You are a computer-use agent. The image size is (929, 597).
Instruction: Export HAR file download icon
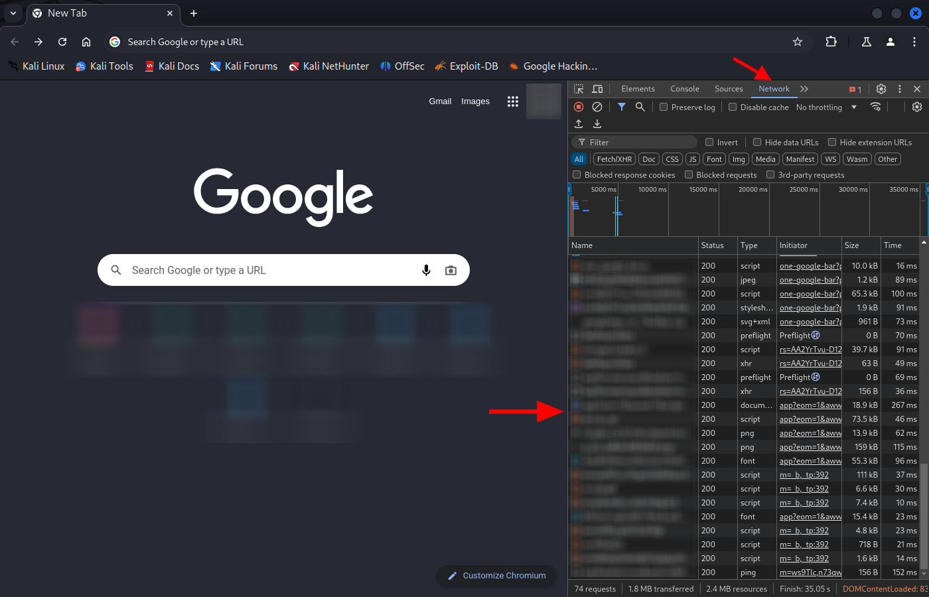[x=597, y=124]
